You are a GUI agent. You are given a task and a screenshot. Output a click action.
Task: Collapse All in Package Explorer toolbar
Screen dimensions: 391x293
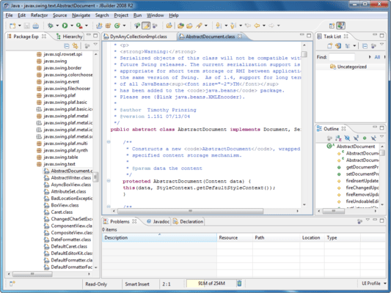[x=67, y=46]
